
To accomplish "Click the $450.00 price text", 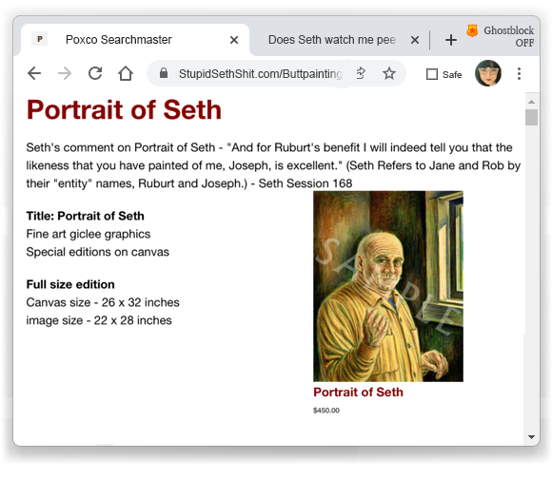I will (326, 411).
